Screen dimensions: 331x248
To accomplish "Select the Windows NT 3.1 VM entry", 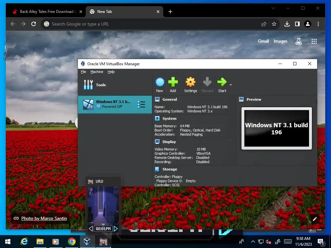I will (115, 104).
